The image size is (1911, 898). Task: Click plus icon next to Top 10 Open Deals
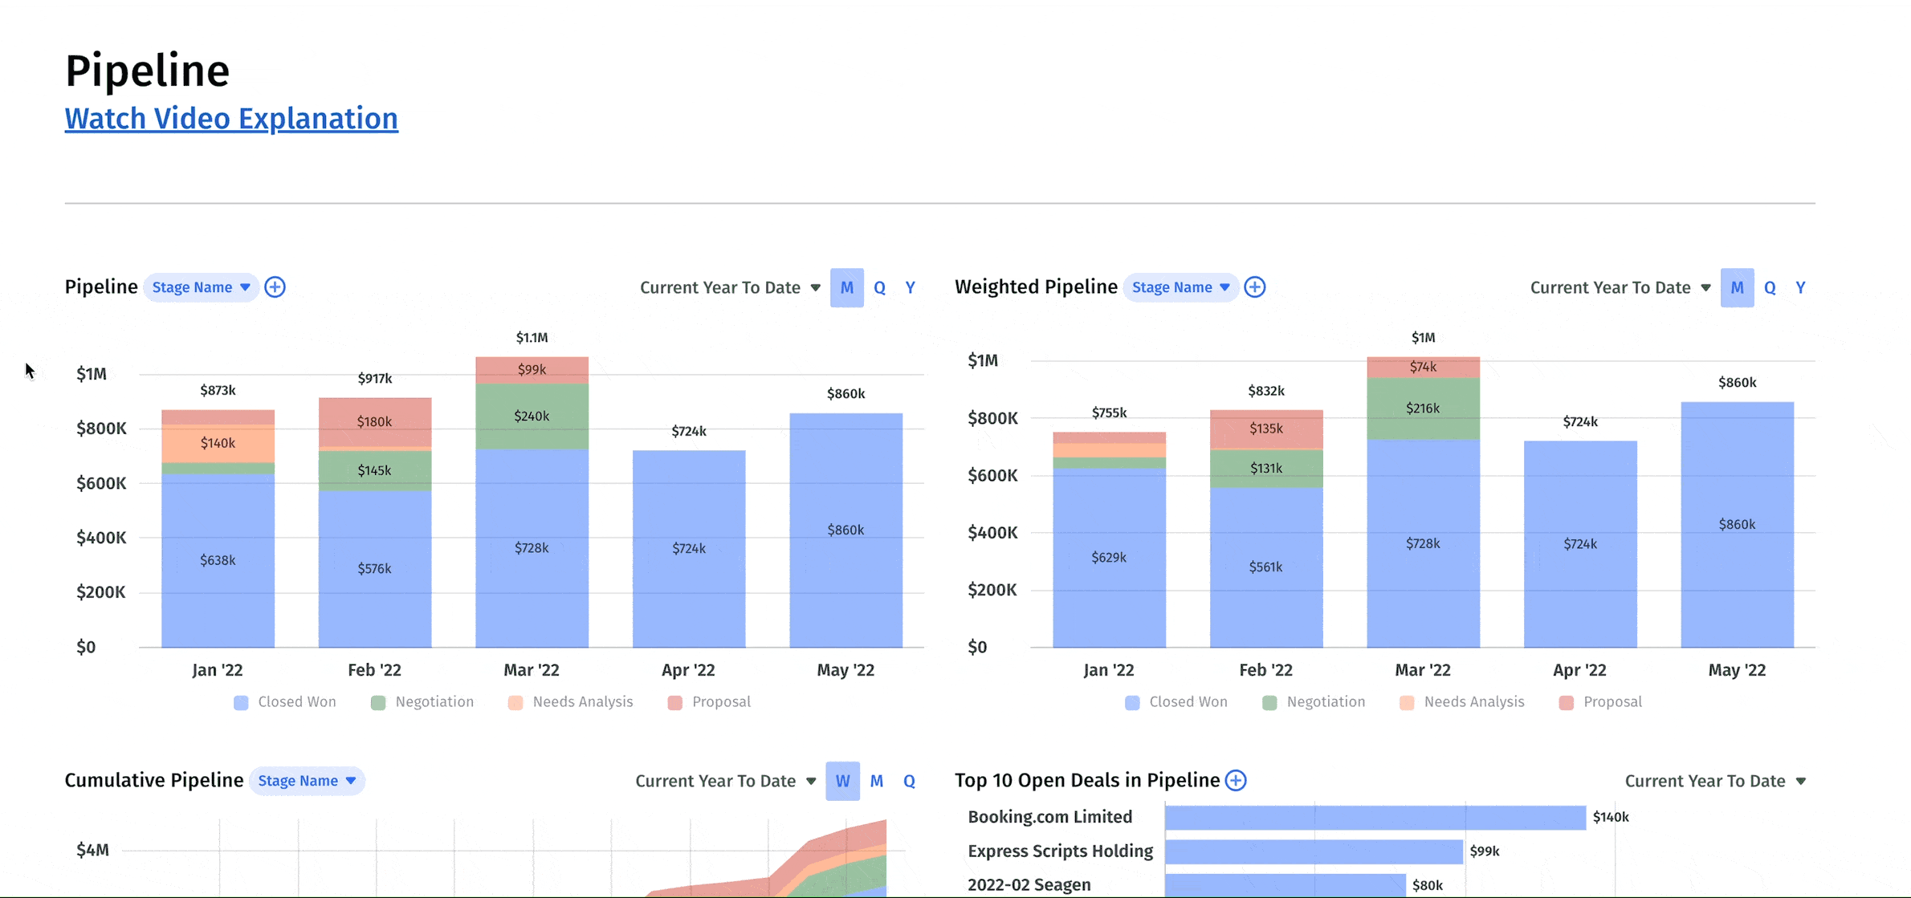(1237, 780)
